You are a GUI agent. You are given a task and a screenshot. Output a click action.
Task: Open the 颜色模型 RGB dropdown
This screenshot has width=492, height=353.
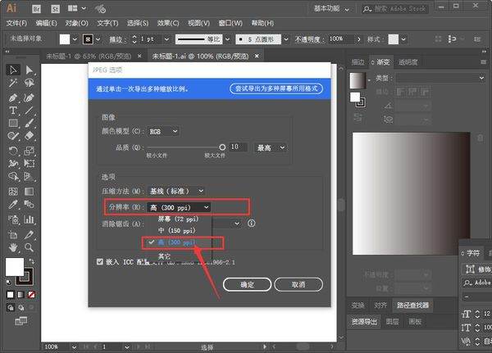pyautogui.click(x=165, y=131)
